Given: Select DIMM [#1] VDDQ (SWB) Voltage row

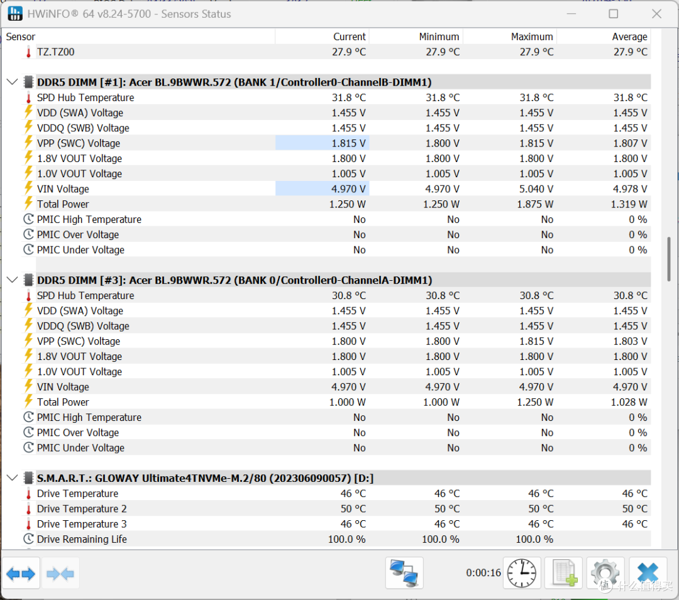Looking at the screenshot, I should coord(336,128).
